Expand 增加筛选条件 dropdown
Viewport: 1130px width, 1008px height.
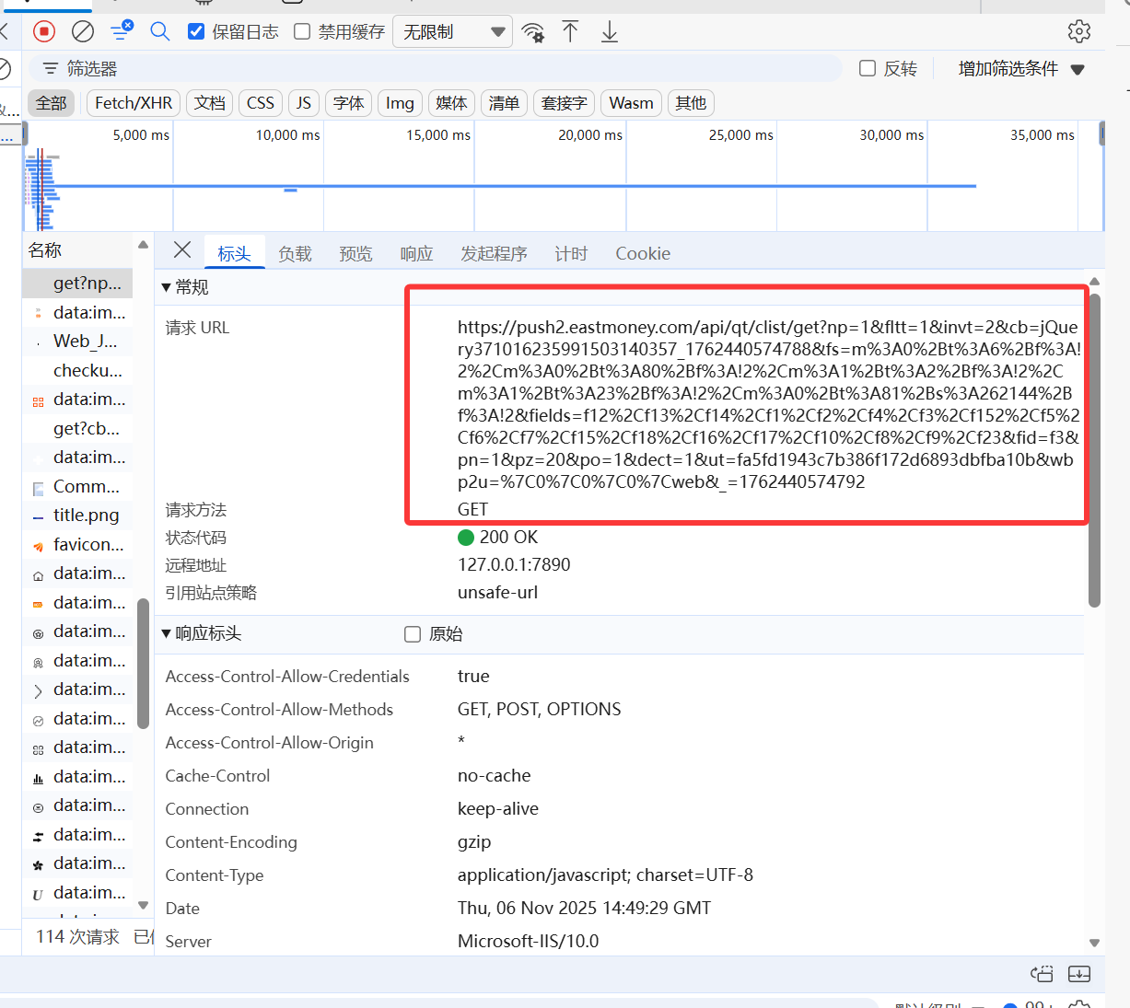pyautogui.click(x=1020, y=68)
